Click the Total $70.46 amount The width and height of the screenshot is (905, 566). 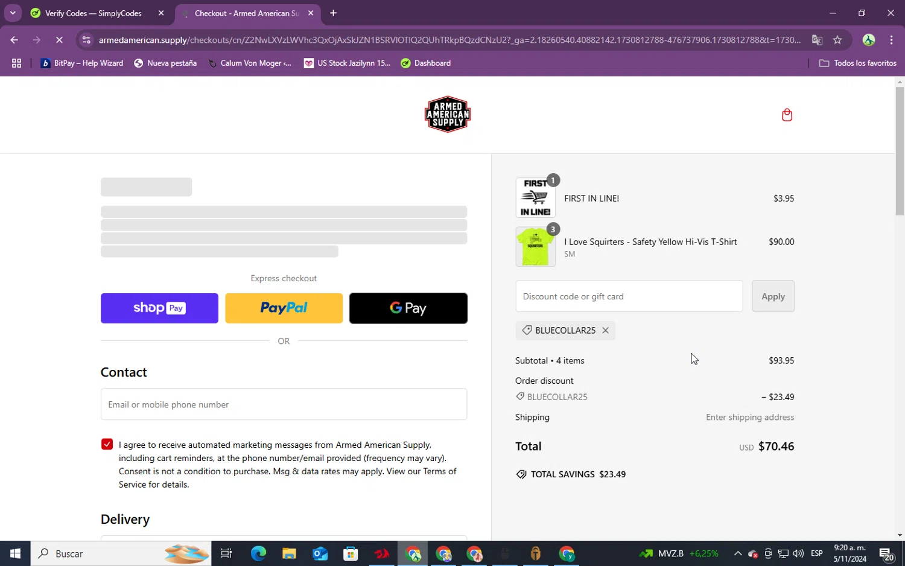coord(776,447)
